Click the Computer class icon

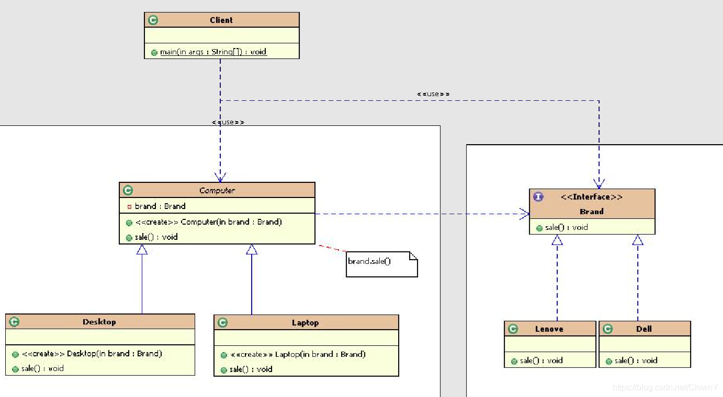(128, 191)
